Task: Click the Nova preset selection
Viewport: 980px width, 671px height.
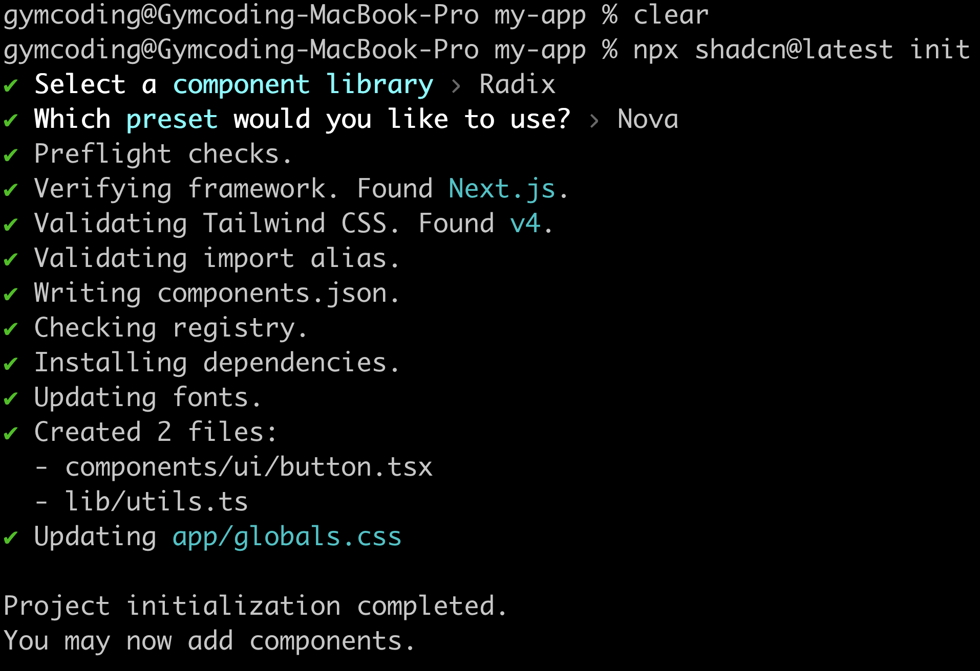Action: pos(648,119)
